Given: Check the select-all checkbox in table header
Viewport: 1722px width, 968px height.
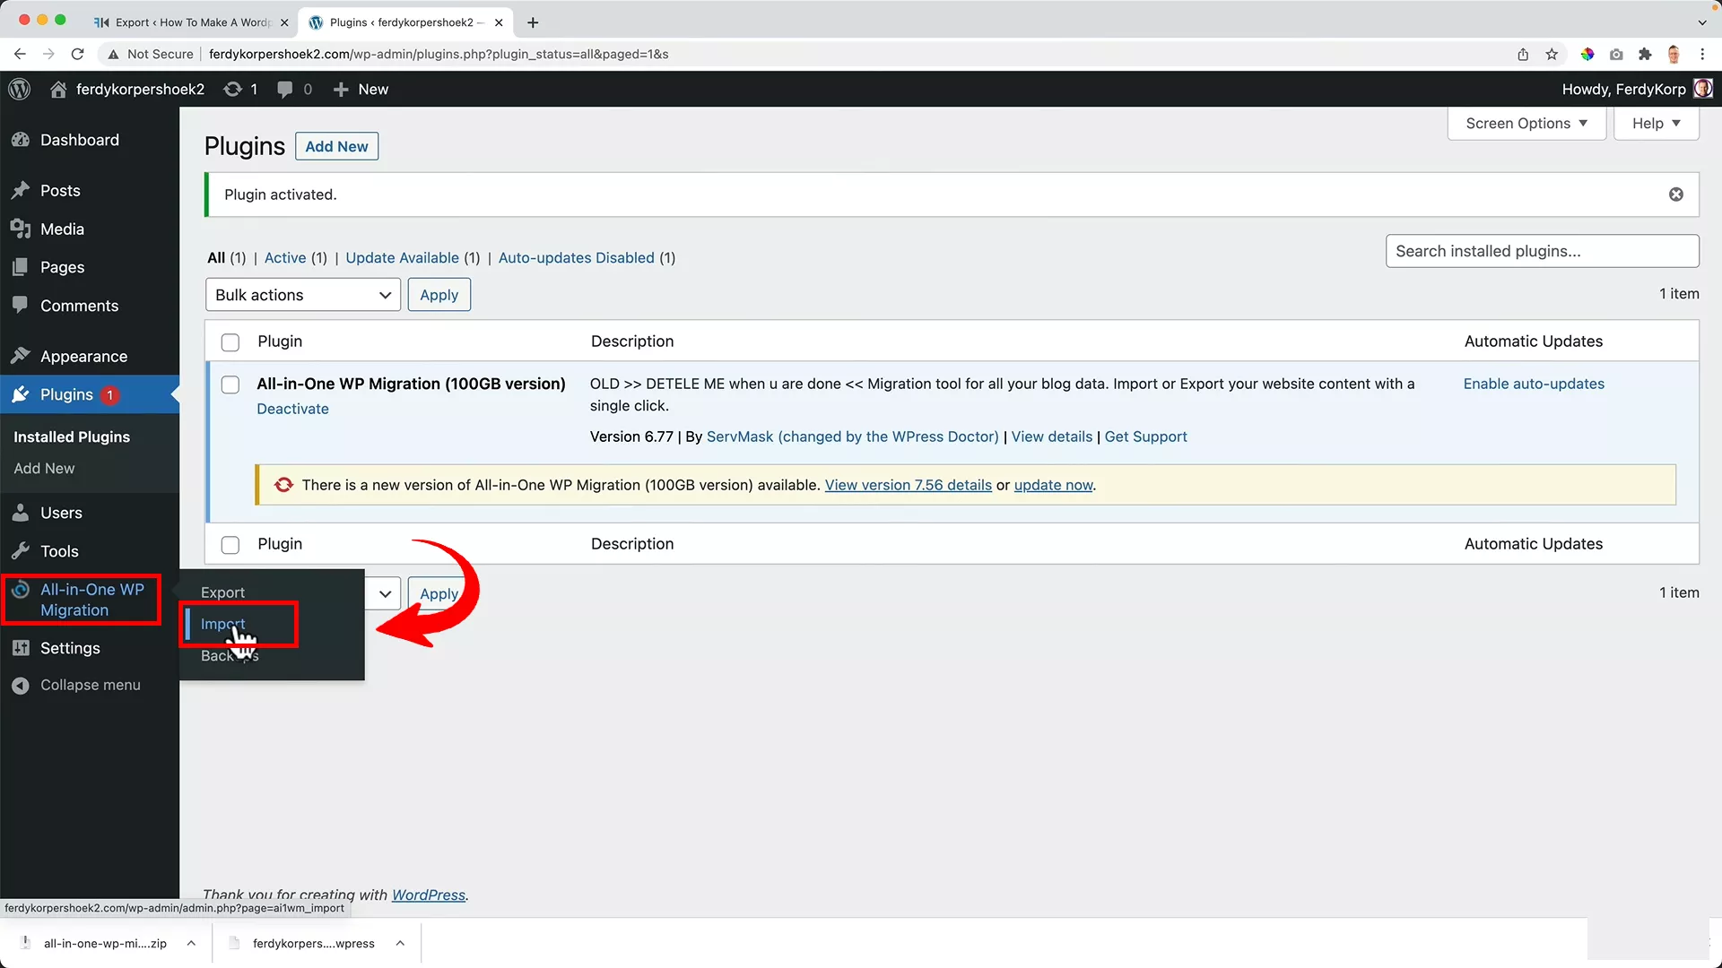Looking at the screenshot, I should coord(230,342).
